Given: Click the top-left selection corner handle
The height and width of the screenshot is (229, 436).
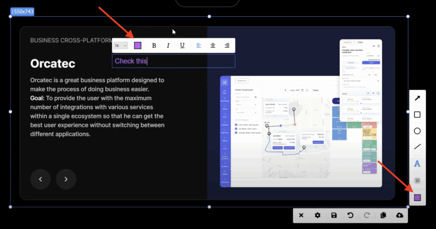Looking at the screenshot, I should point(11,17).
